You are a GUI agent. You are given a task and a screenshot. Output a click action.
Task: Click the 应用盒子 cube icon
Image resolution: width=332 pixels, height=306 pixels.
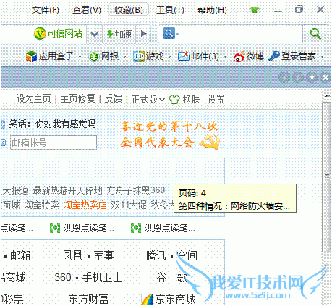coord(31,57)
